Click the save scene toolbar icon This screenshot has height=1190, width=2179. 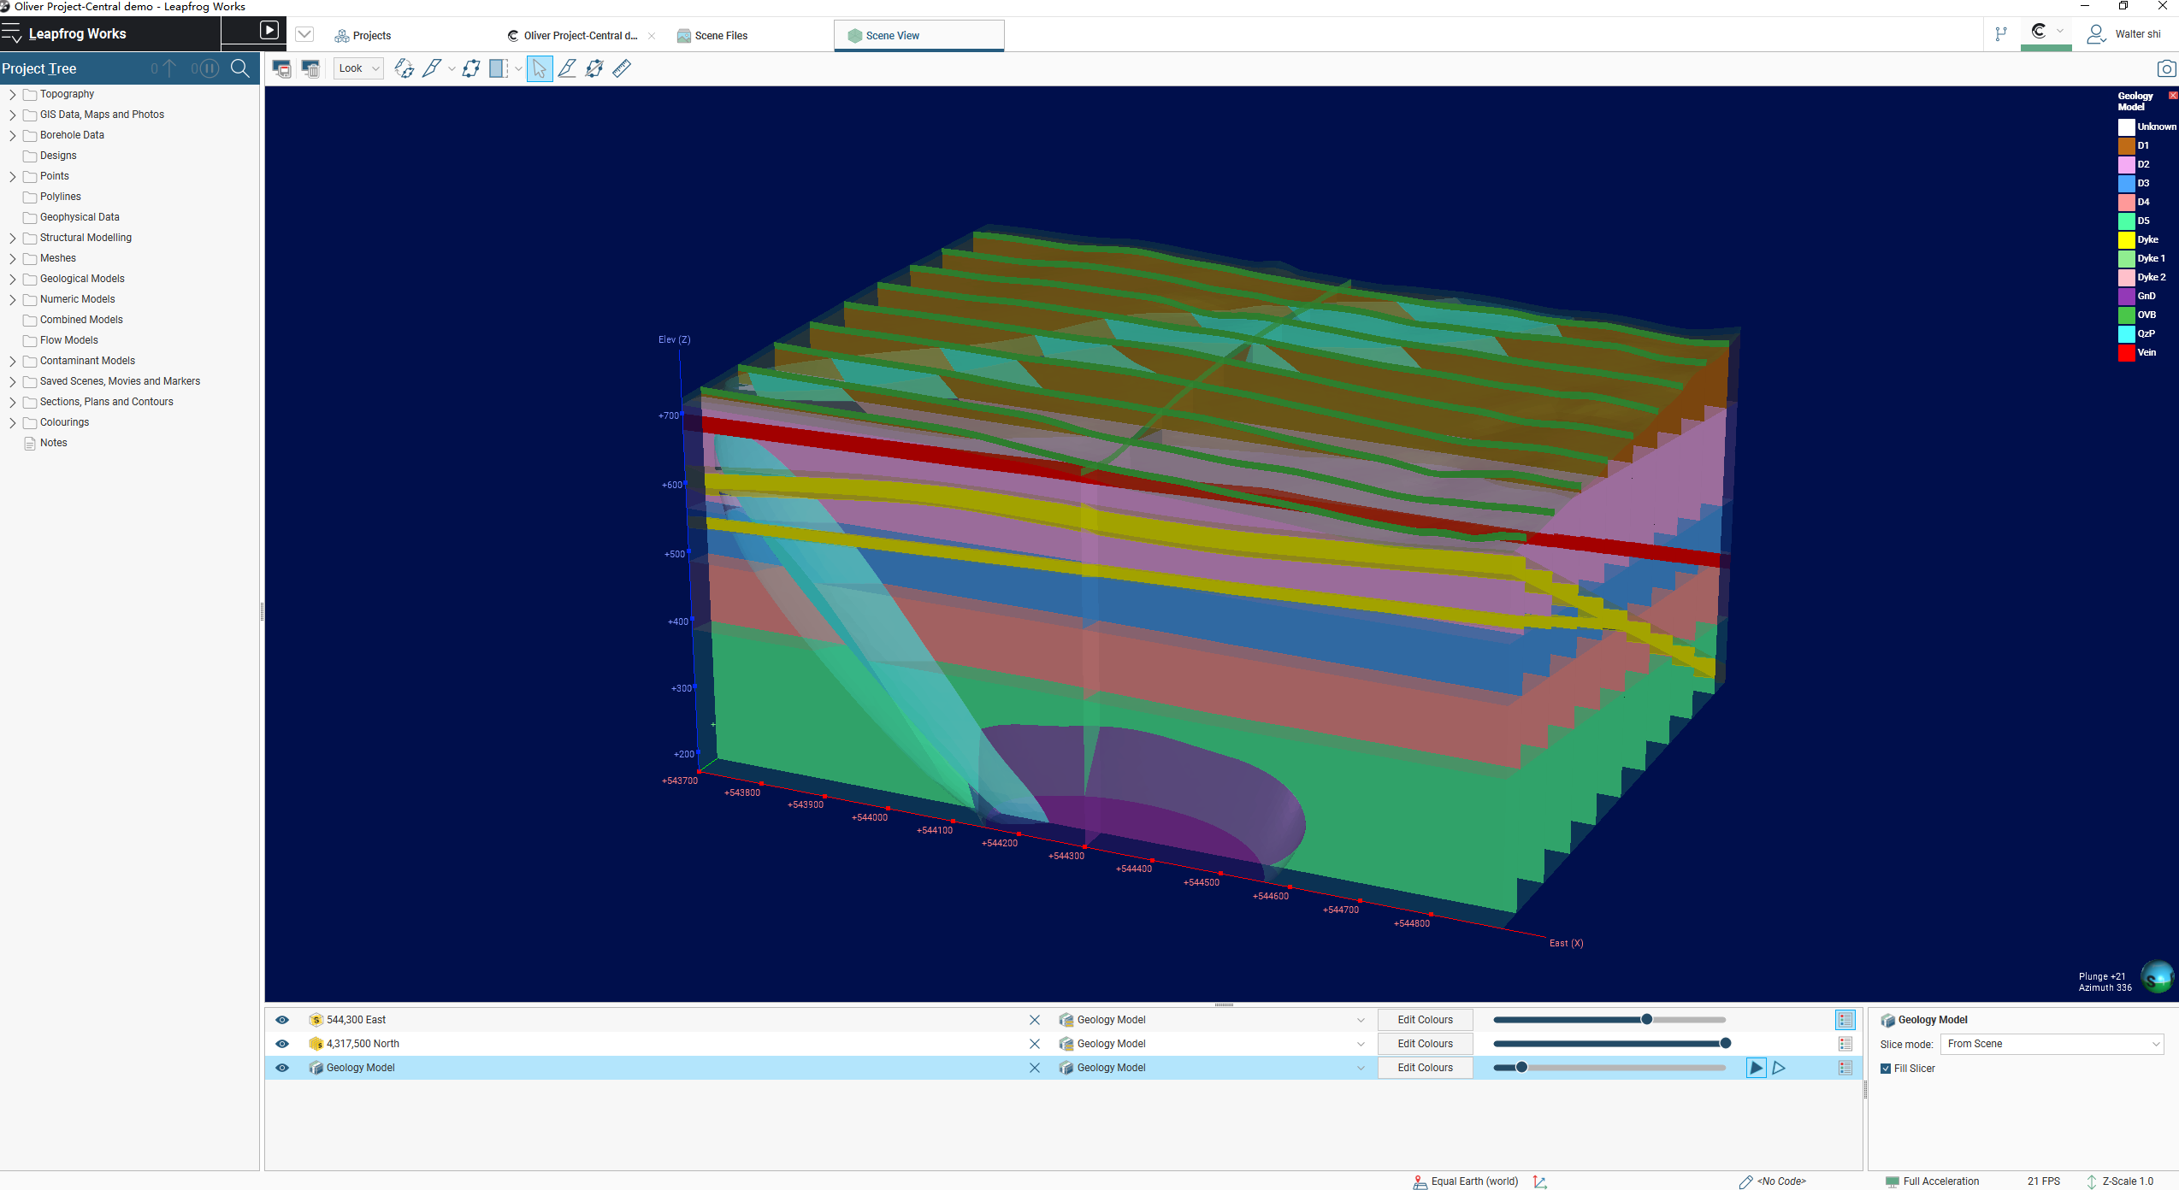tap(281, 68)
